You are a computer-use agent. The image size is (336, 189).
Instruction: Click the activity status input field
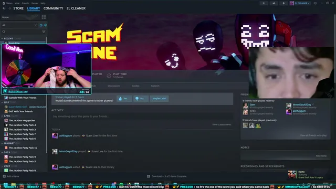pyautogui.click(x=142, y=117)
